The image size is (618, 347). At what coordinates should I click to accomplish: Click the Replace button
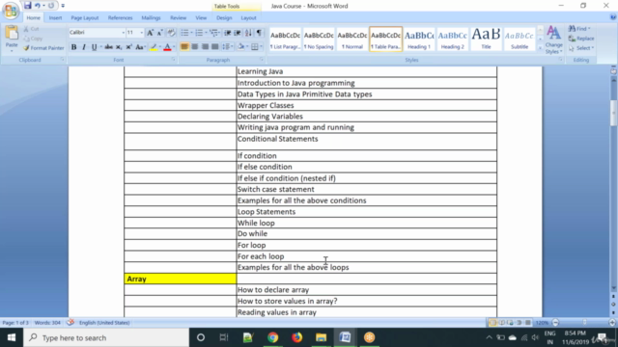point(581,39)
